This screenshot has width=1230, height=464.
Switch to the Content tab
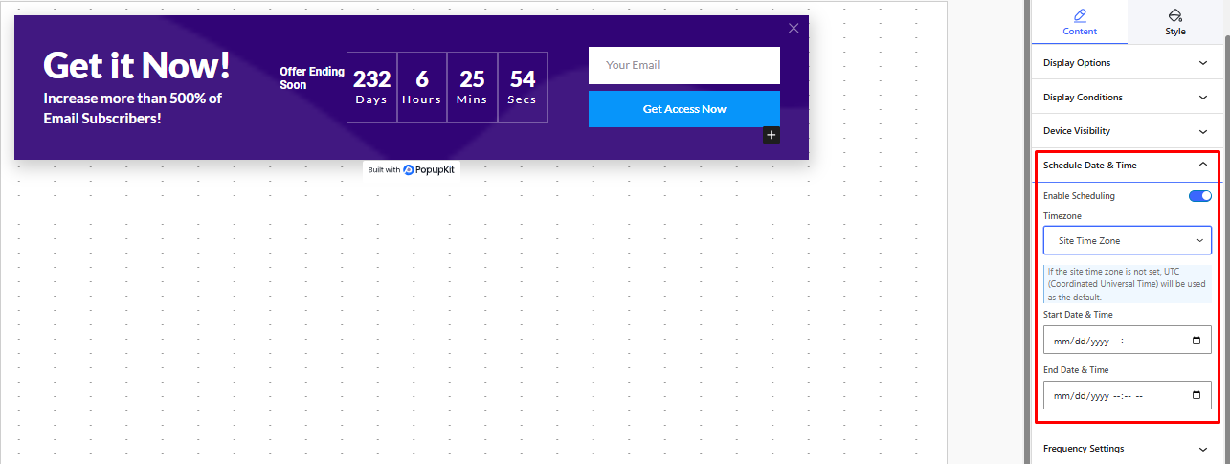pyautogui.click(x=1080, y=22)
